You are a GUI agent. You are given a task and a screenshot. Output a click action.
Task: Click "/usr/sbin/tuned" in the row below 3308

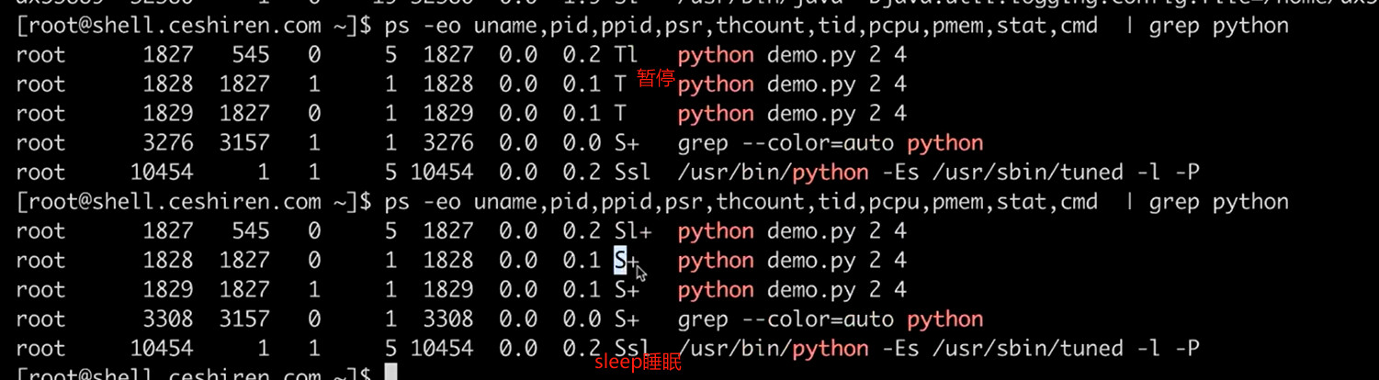tap(1028, 349)
